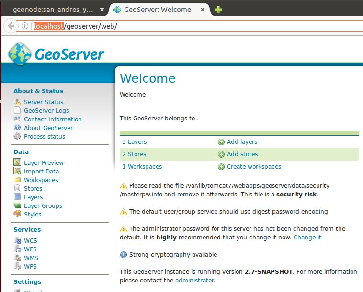Open the Styles sidebar link
The image size is (363, 292).
[x=33, y=215]
